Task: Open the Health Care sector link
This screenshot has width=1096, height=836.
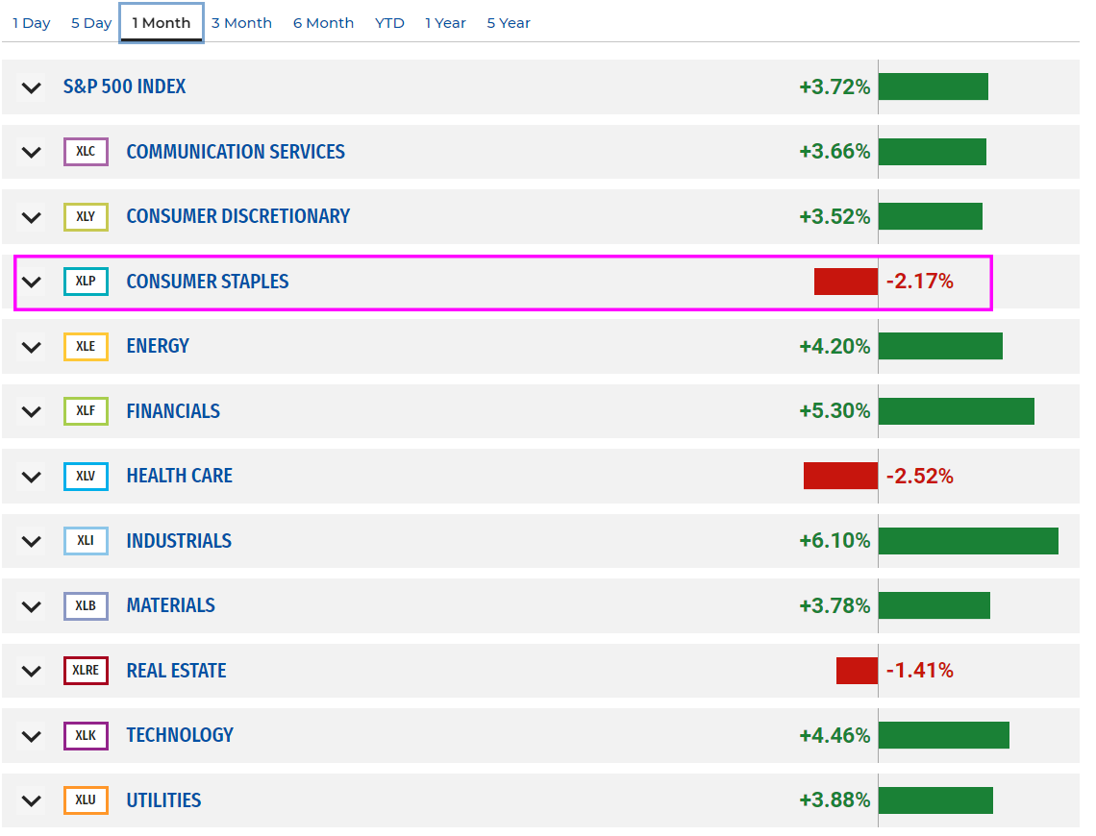Action: coord(180,476)
